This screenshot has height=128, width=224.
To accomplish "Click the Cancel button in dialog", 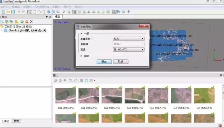I will (x=121, y=61).
